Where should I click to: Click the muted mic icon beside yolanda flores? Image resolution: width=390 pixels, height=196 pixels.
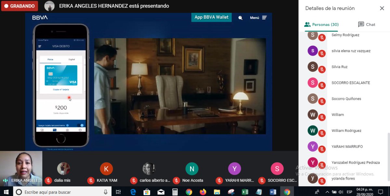(x=322, y=181)
